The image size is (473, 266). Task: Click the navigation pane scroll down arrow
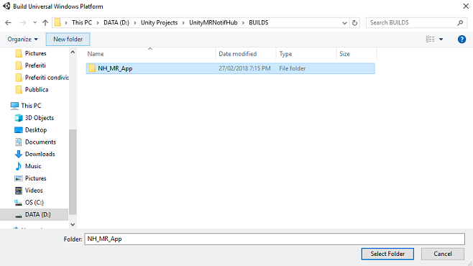73,224
